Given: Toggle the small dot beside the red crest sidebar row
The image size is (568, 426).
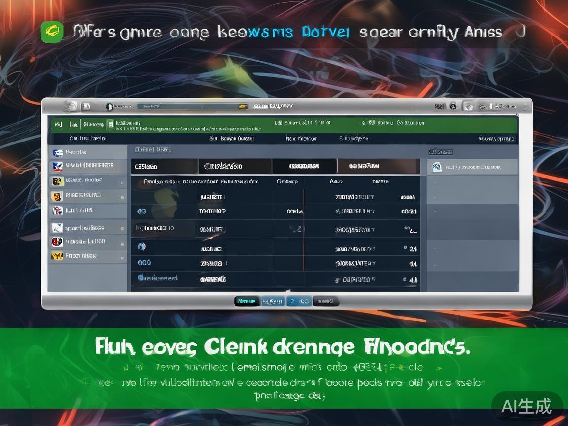Looking at the screenshot, I should point(122,242).
